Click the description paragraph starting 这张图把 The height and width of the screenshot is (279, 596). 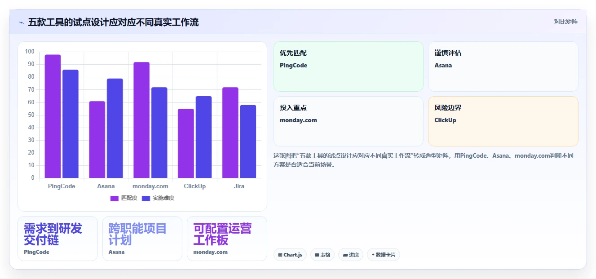click(x=424, y=160)
